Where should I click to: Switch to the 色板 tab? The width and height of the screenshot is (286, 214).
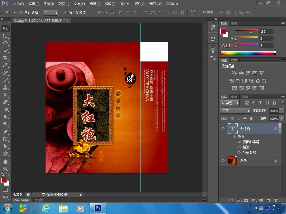coord(234,23)
